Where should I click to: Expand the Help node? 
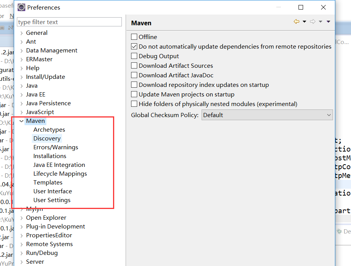pyautogui.click(x=21, y=68)
